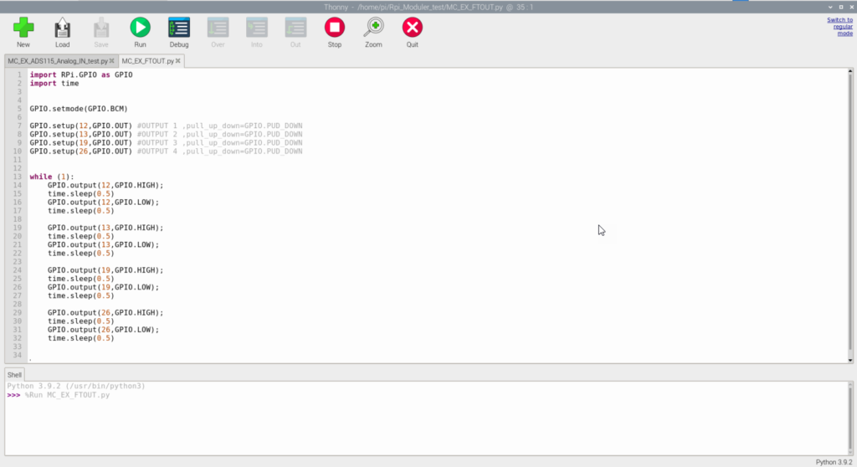Select the MC_EX_FTOUT.py editor tab

pyautogui.click(x=146, y=61)
